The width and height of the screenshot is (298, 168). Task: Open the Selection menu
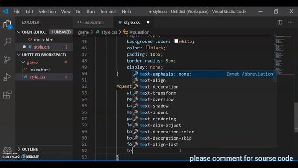click(47, 11)
